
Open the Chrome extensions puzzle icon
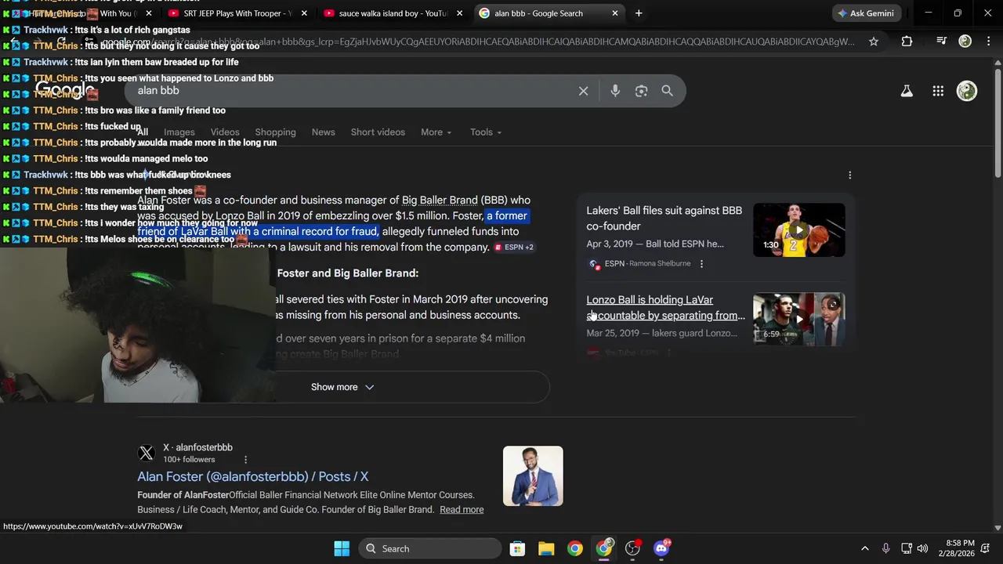coord(907,42)
